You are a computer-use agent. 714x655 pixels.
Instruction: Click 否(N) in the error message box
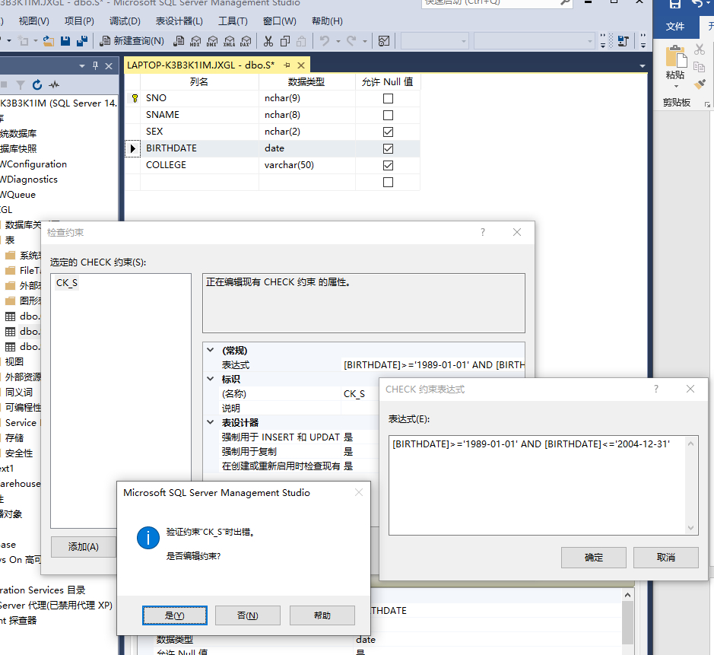248,615
